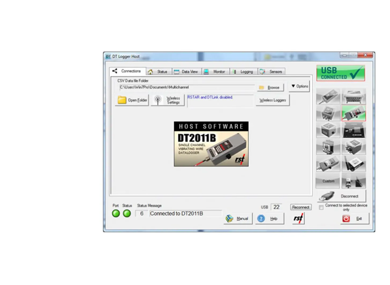This screenshot has width=390, height=285.
Task: Click the DT Logger Host title bar icon
Action: pos(108,56)
